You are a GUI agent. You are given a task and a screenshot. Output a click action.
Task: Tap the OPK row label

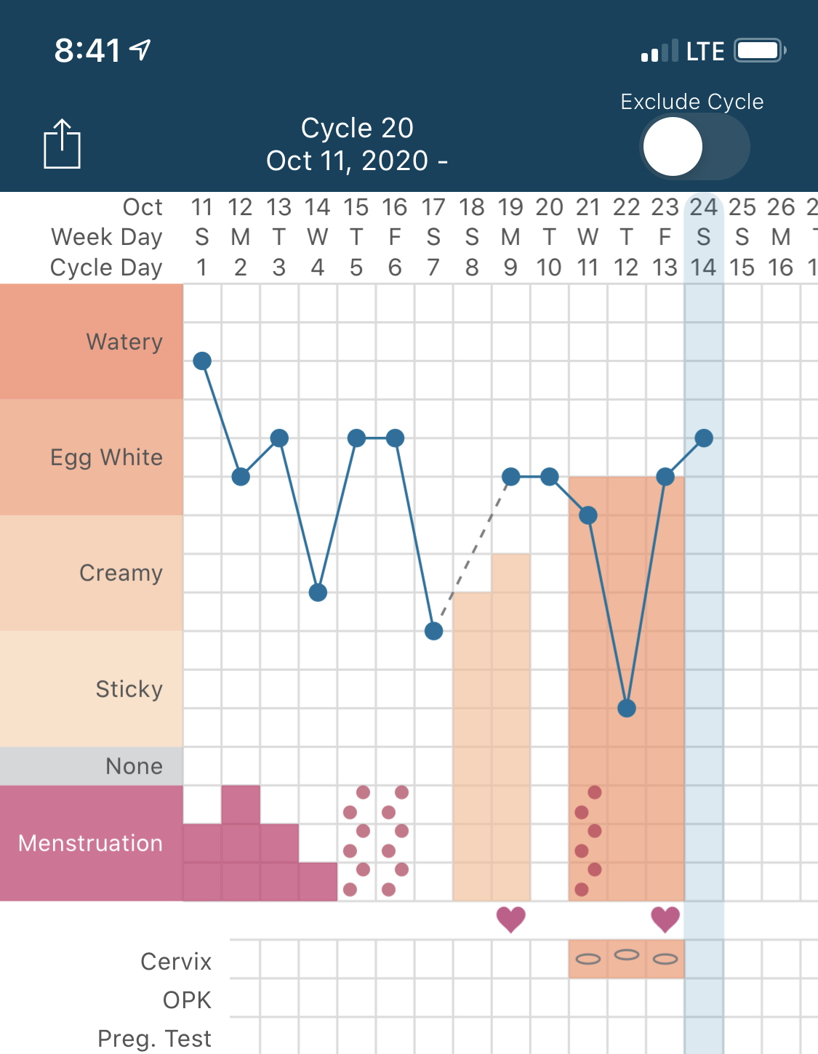click(x=187, y=1000)
